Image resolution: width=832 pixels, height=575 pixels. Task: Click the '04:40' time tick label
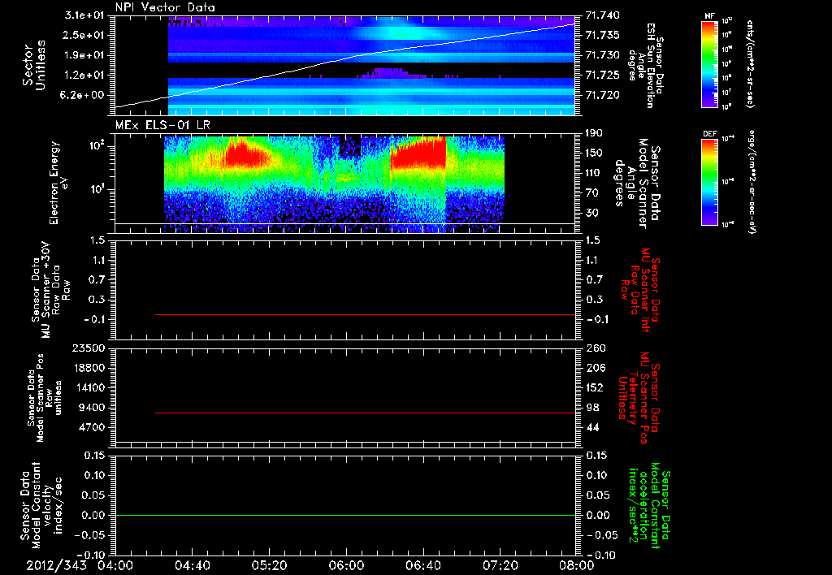[x=192, y=565]
